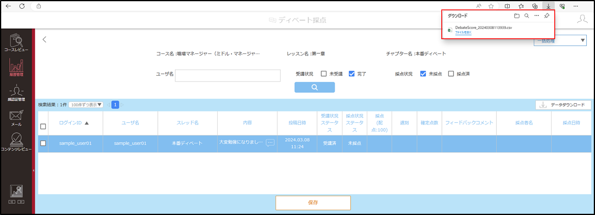Click the 未採点 status cell in the row
The width and height of the screenshot is (595, 215).
pos(354,143)
